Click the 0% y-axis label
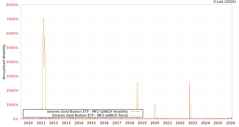Screen dimensions: 239x127 pos(16,119)
